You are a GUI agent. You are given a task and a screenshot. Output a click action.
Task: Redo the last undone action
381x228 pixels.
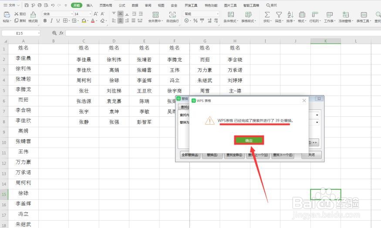[x=59, y=5]
